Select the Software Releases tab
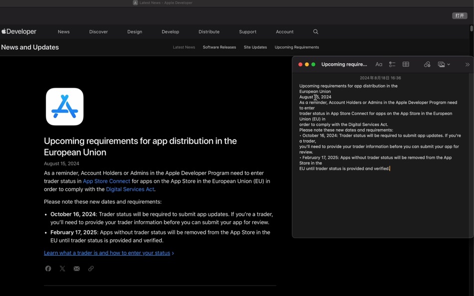The width and height of the screenshot is (474, 296). [x=220, y=47]
